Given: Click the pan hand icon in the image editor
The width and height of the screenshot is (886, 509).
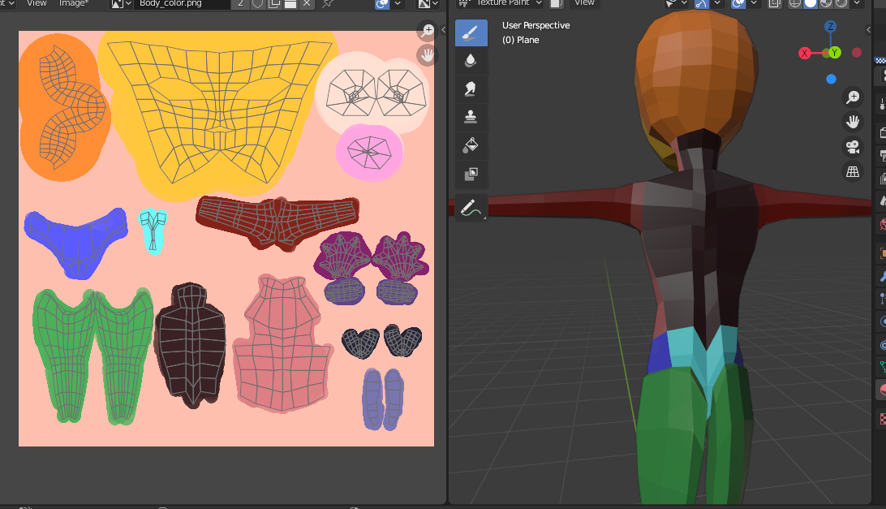Looking at the screenshot, I should click(x=427, y=55).
